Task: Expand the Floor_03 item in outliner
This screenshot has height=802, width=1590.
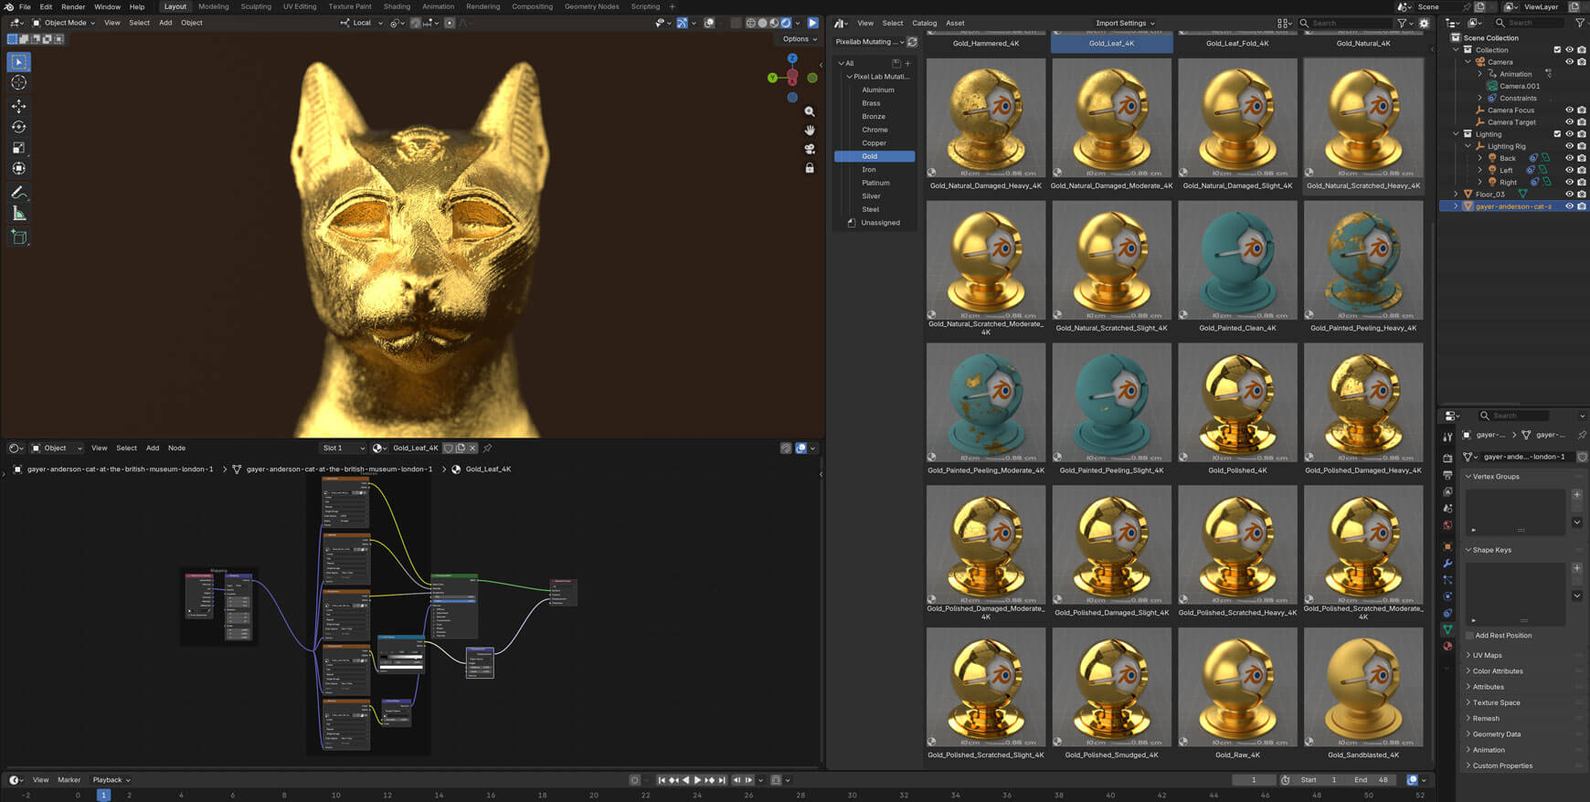Action: pos(1457,195)
